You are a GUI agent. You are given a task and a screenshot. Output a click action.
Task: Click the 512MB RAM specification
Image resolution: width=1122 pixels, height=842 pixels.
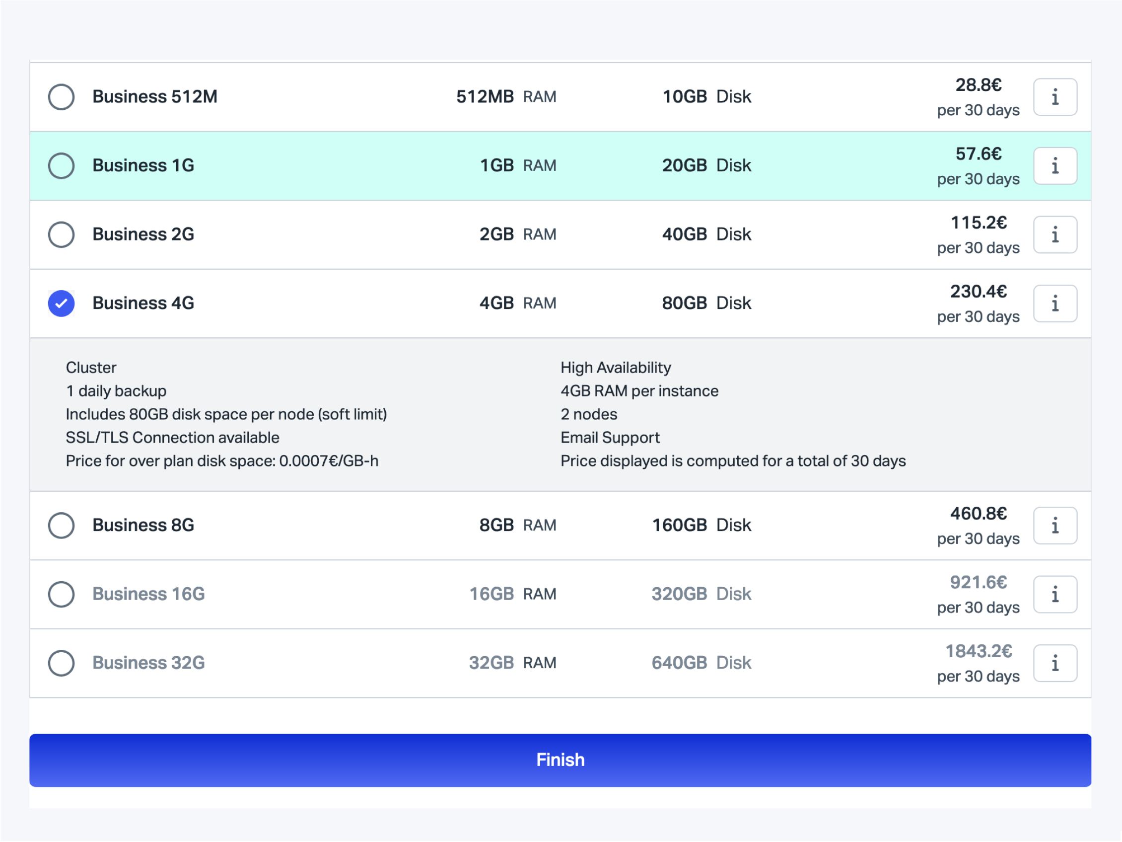(506, 97)
